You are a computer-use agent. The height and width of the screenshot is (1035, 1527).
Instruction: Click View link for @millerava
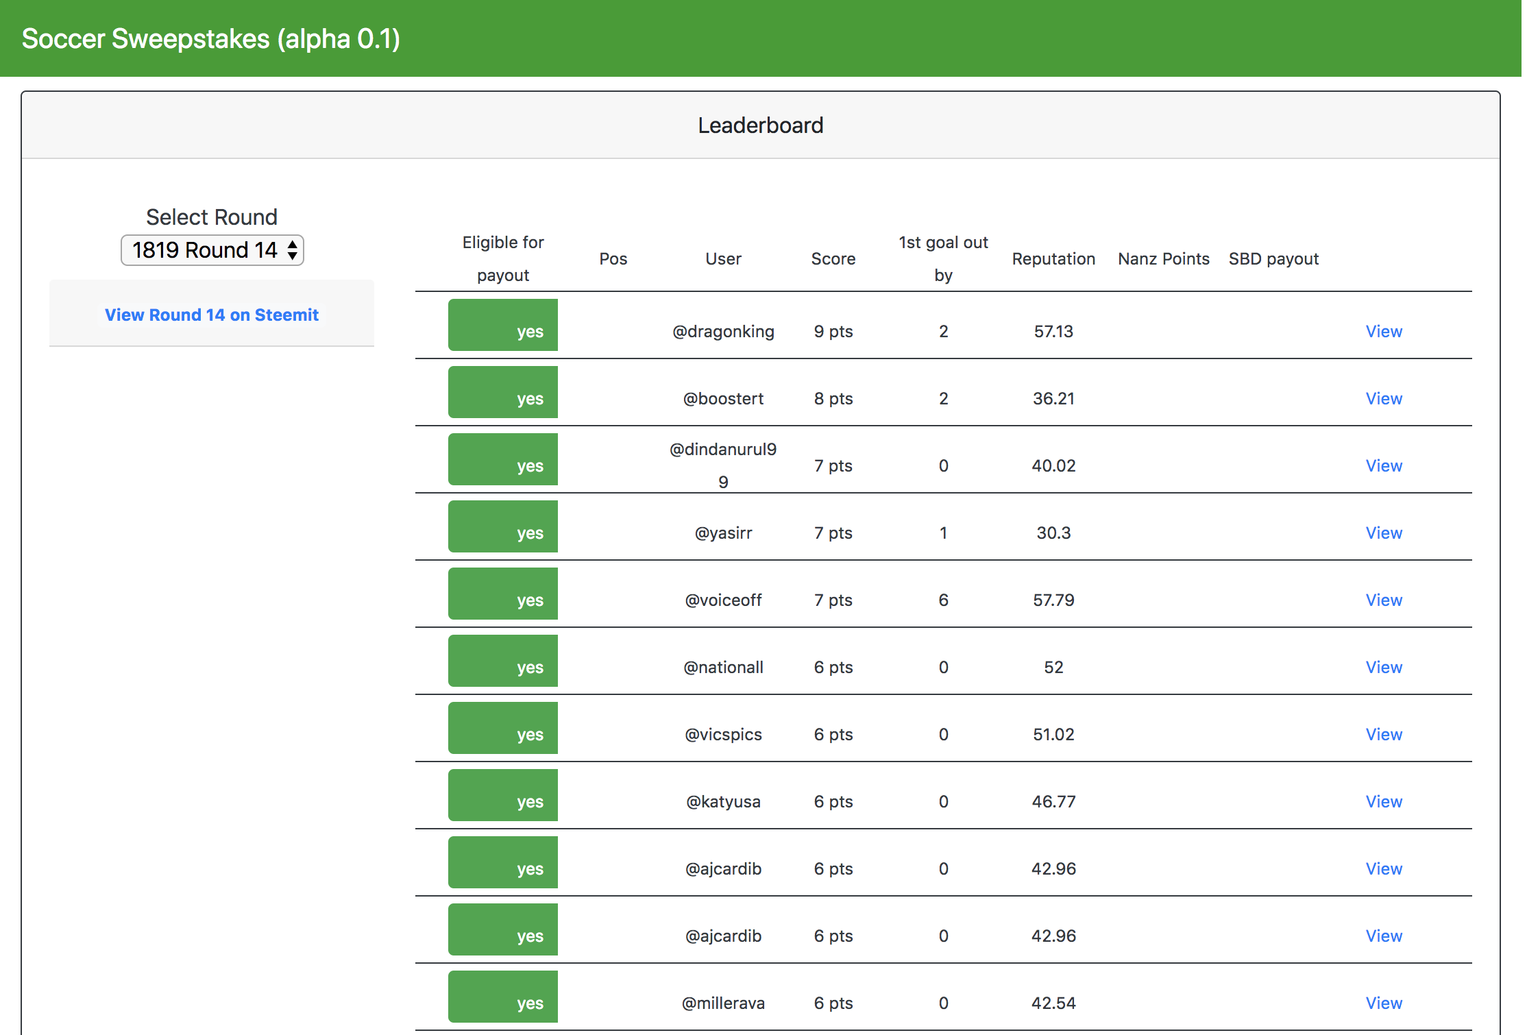click(x=1384, y=1003)
